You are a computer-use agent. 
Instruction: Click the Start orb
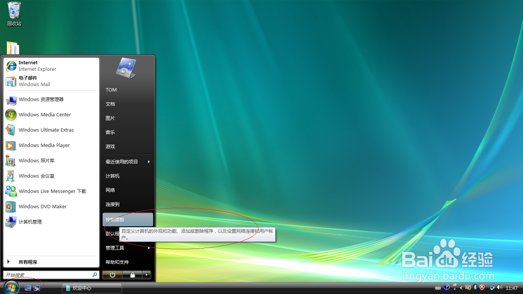pyautogui.click(x=11, y=287)
